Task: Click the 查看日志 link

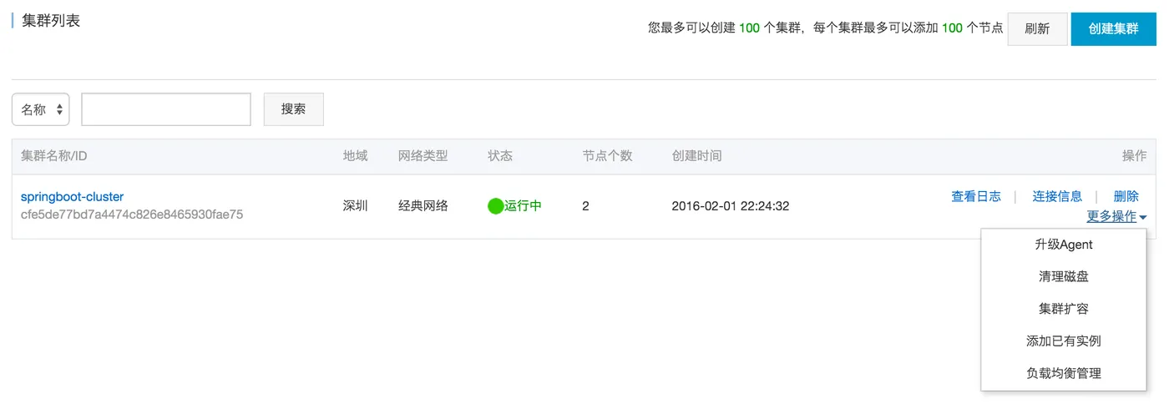Action: coord(975,196)
